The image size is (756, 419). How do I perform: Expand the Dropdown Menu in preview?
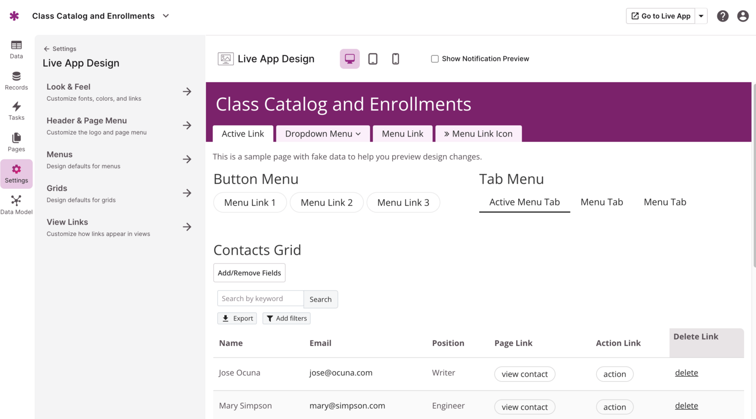(x=323, y=134)
